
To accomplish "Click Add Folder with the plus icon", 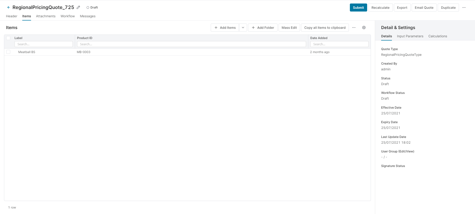I will point(263,28).
